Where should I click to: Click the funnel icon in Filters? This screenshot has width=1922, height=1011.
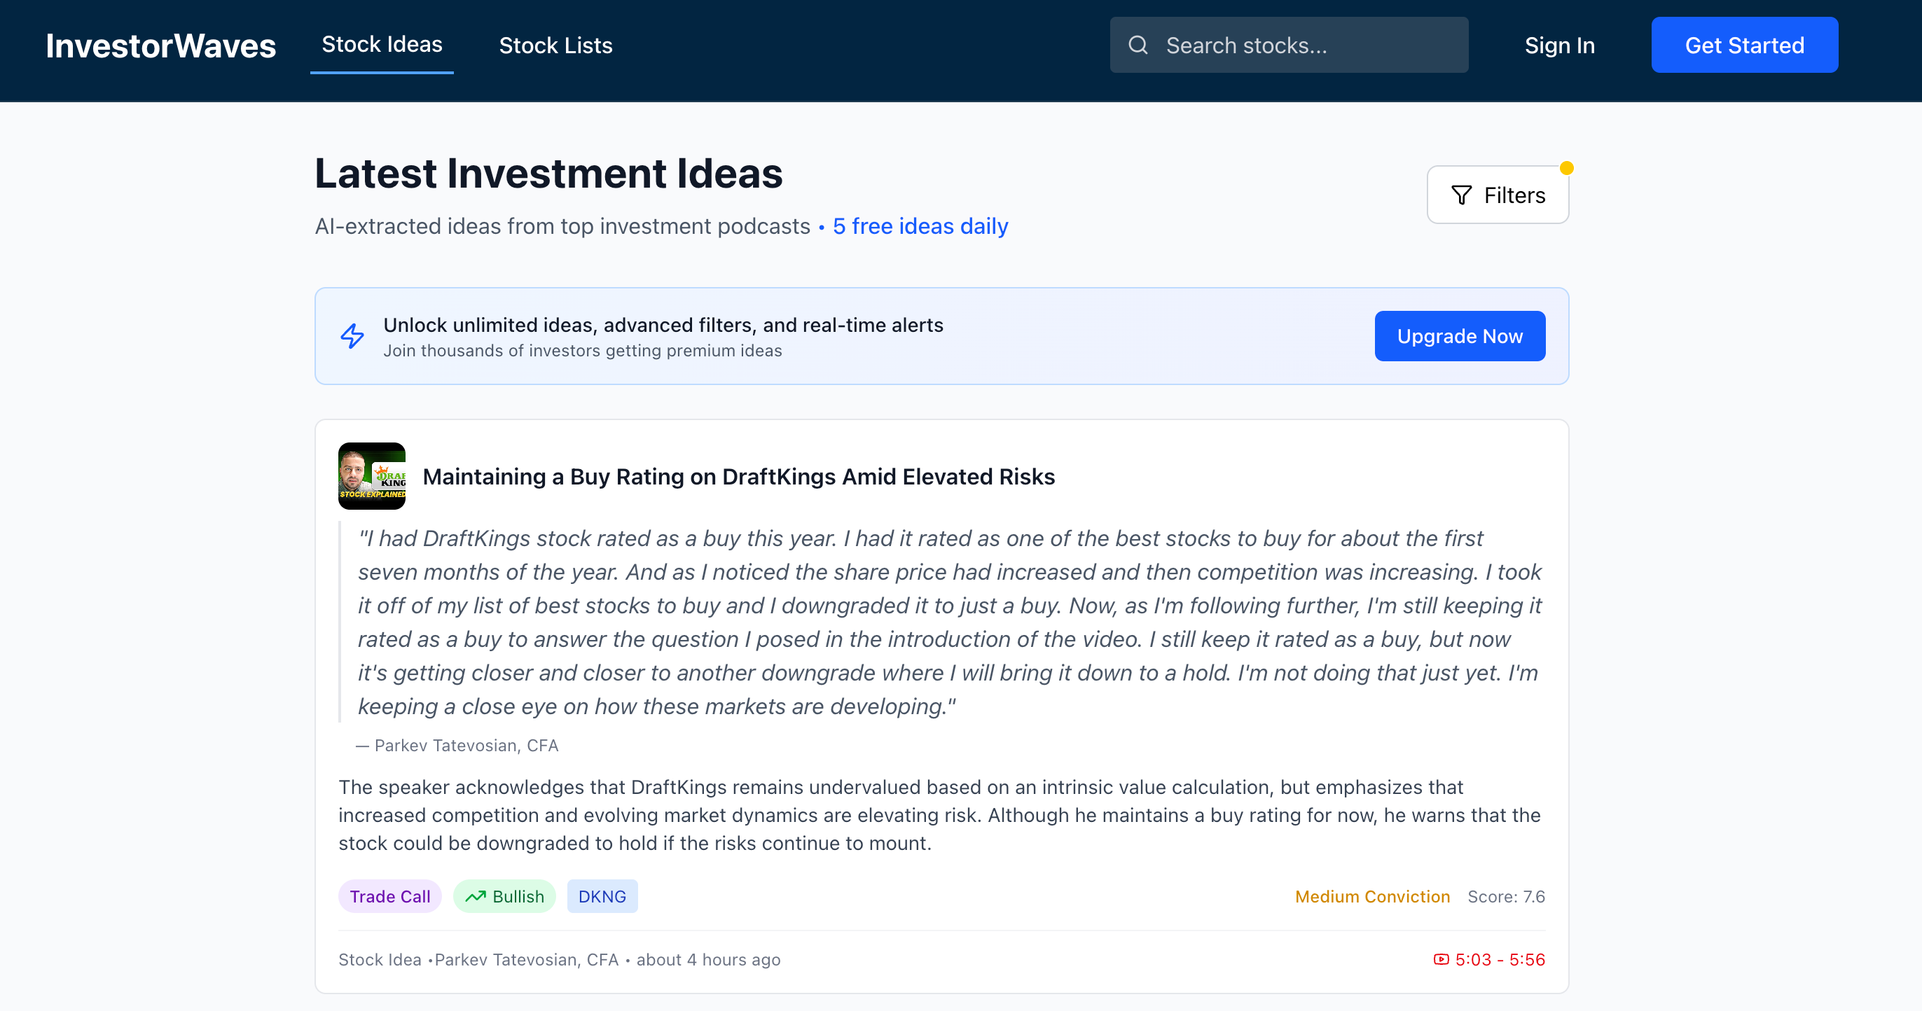click(1461, 195)
